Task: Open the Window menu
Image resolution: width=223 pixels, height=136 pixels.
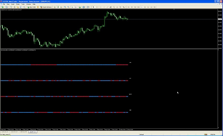Action: [29, 4]
